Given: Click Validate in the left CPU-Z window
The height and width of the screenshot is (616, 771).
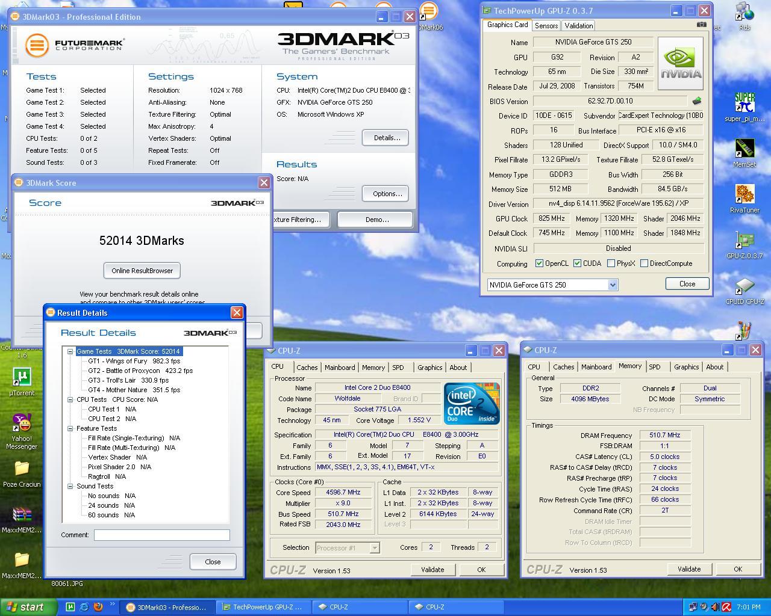Looking at the screenshot, I should [x=432, y=570].
